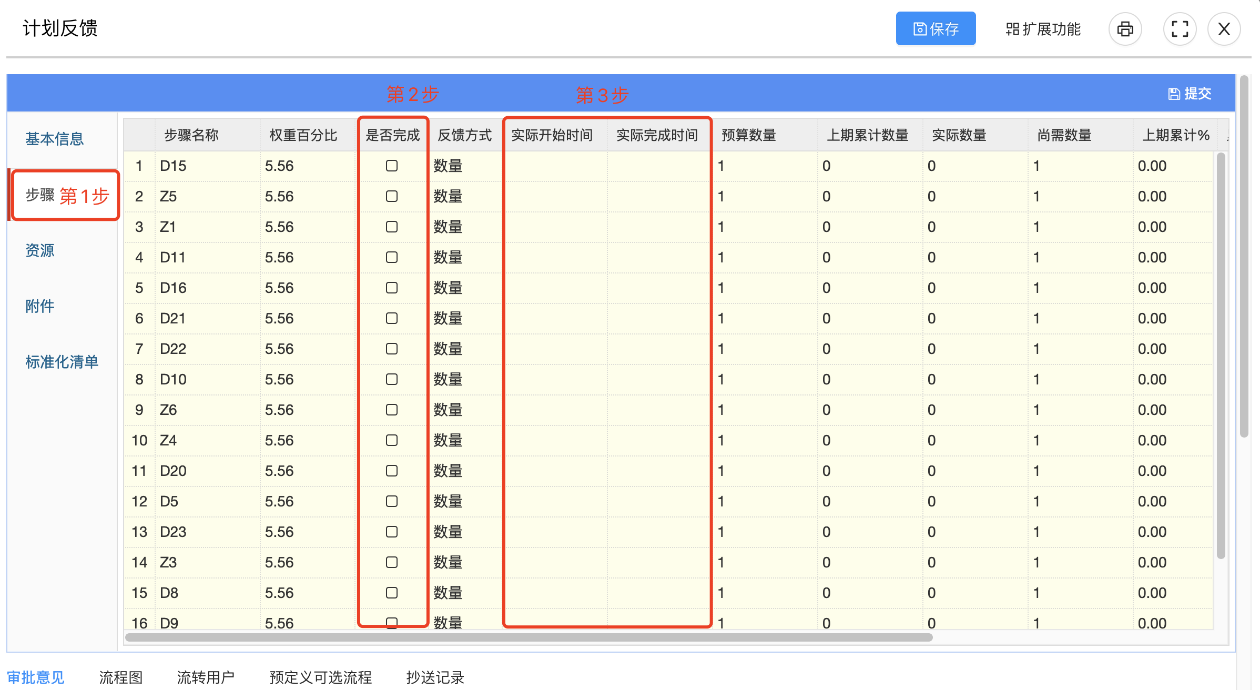Click 实际完成时间 cell for Z1
The height and width of the screenshot is (690, 1260).
(x=660, y=227)
